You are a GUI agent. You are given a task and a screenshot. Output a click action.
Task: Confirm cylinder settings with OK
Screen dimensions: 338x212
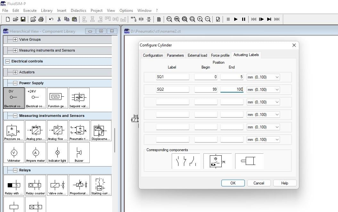point(233,183)
